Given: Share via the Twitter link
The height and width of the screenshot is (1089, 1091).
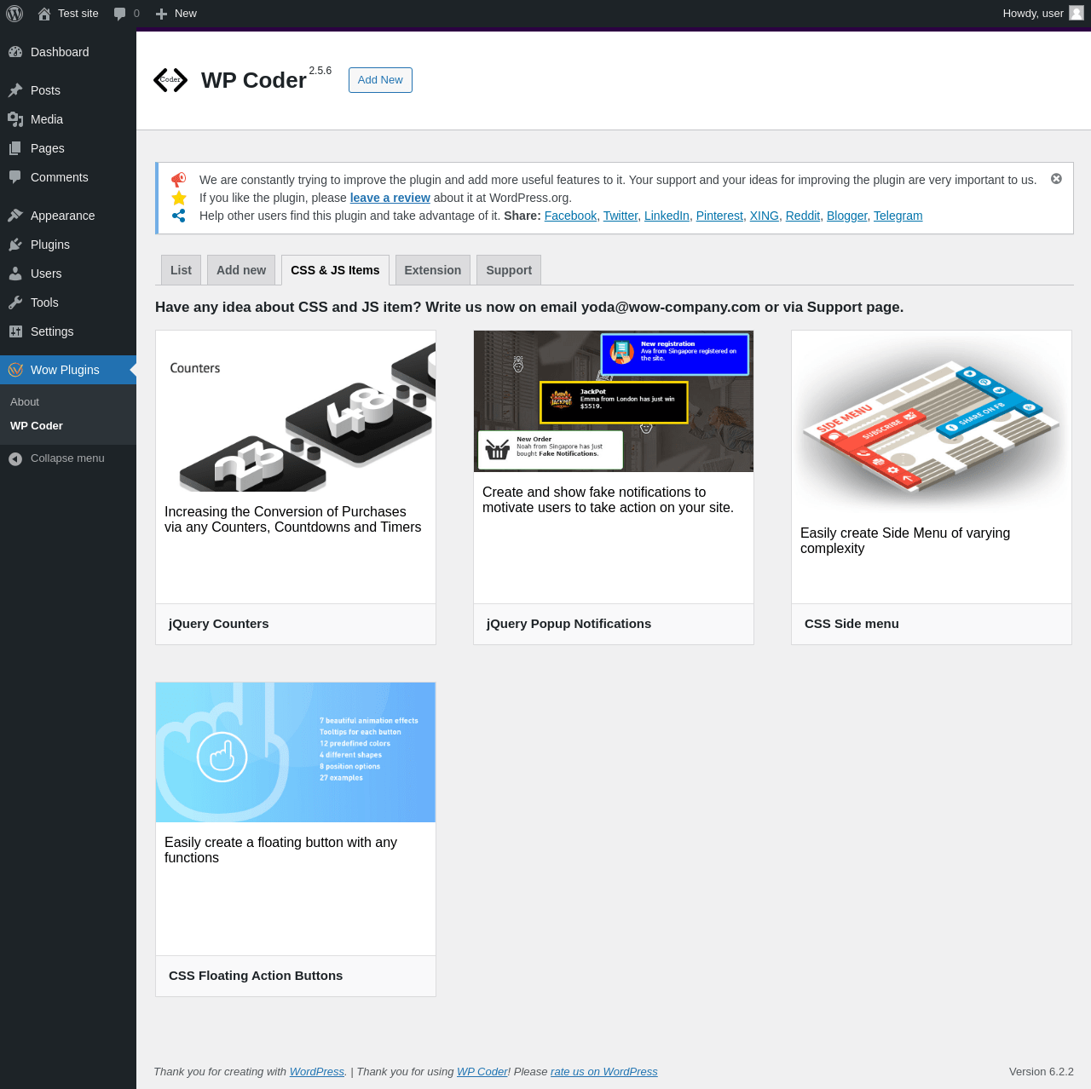Looking at the screenshot, I should [x=621, y=216].
